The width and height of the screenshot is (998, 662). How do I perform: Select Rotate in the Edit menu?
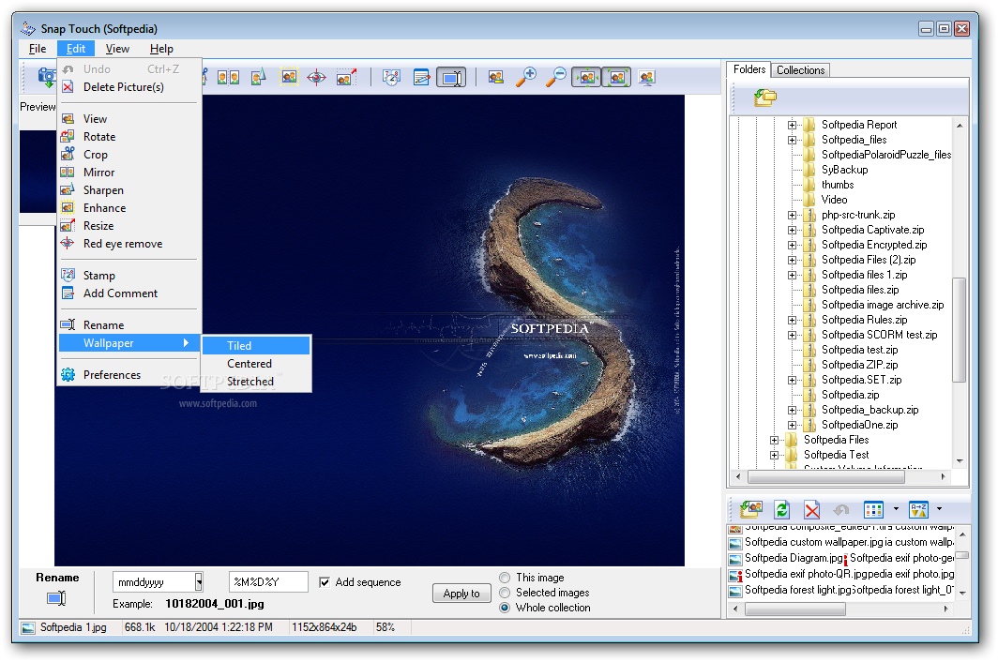coord(129,137)
